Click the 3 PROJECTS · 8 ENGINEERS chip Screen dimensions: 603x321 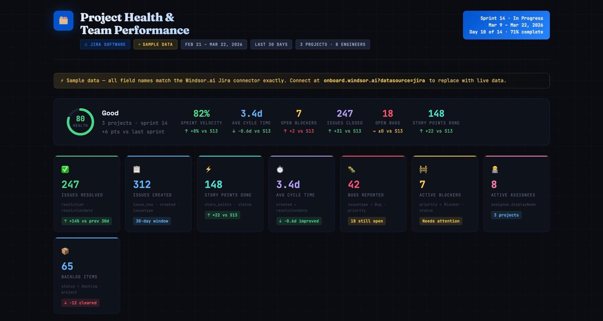click(333, 44)
